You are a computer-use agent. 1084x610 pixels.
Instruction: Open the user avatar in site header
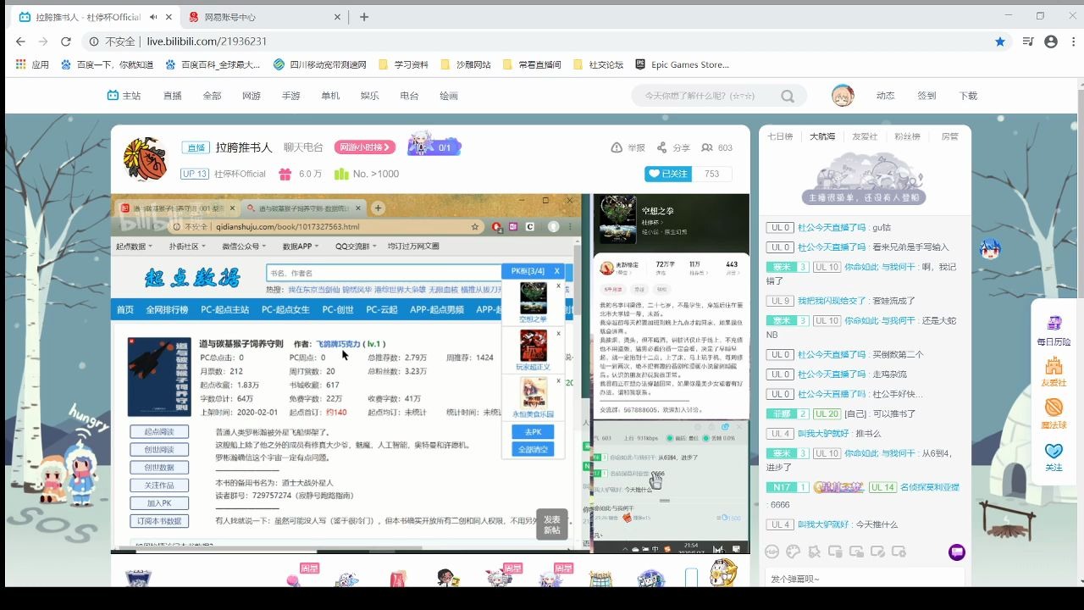843,96
